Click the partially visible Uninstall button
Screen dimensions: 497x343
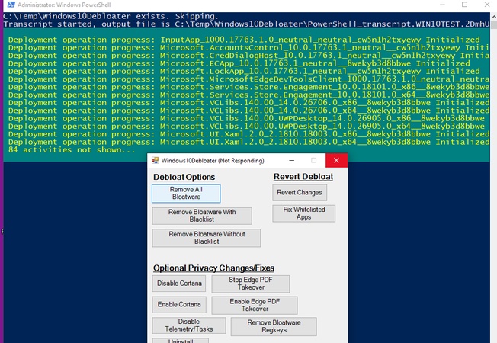click(x=181, y=341)
